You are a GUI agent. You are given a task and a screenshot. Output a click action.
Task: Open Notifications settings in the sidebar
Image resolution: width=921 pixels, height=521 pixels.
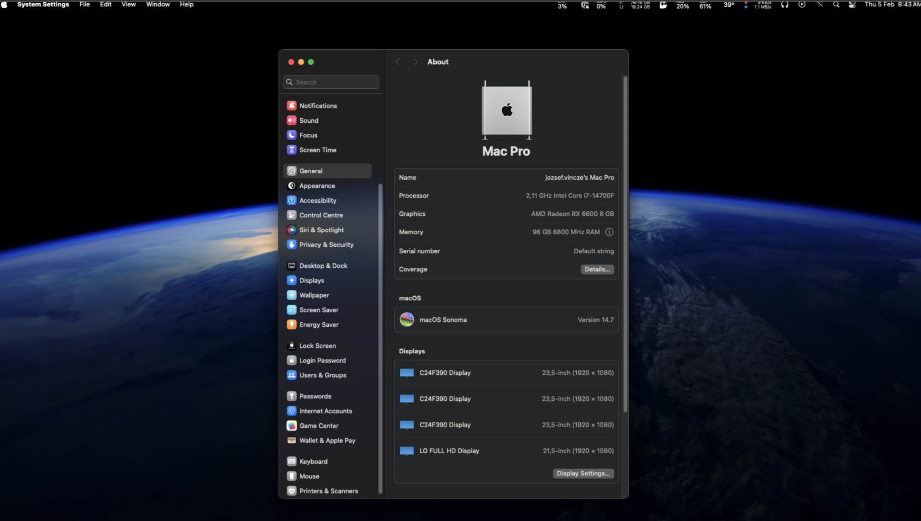tap(318, 105)
